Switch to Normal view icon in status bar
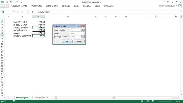The image size is (183, 103). [x=142, y=101]
